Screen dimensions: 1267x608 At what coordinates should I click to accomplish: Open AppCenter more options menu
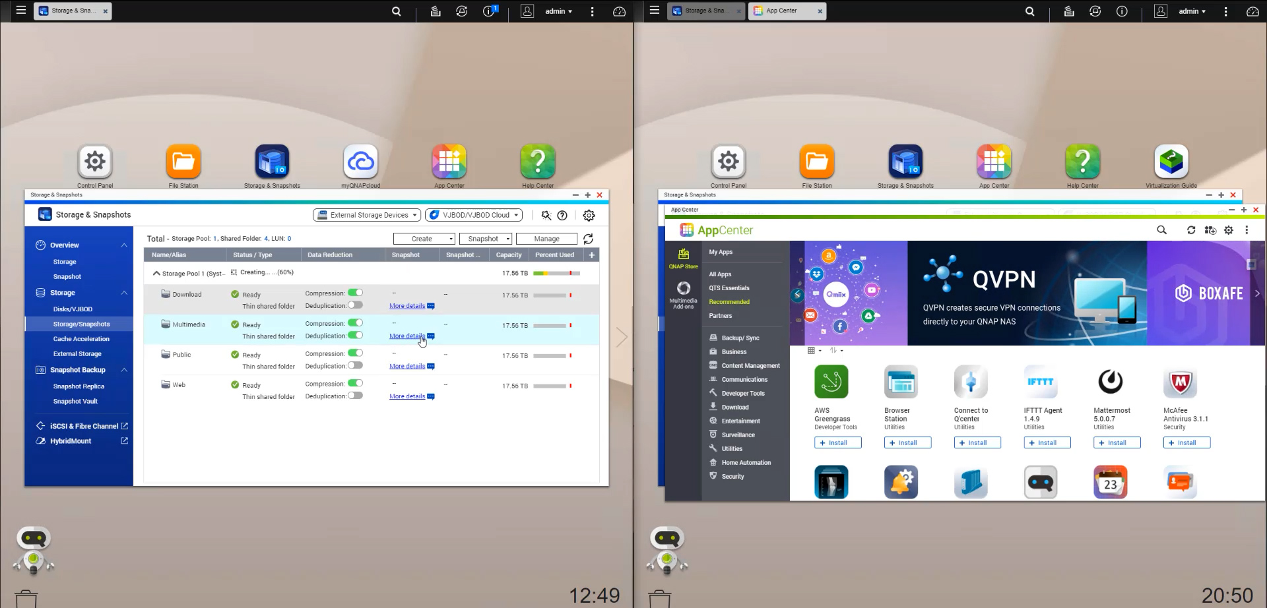click(x=1247, y=230)
